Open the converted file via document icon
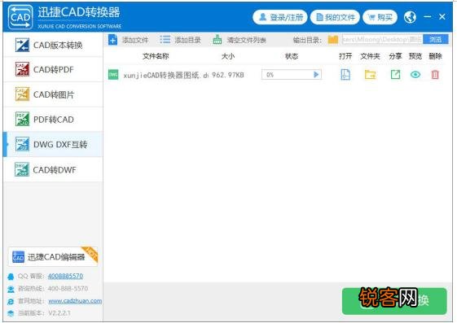 click(x=345, y=75)
